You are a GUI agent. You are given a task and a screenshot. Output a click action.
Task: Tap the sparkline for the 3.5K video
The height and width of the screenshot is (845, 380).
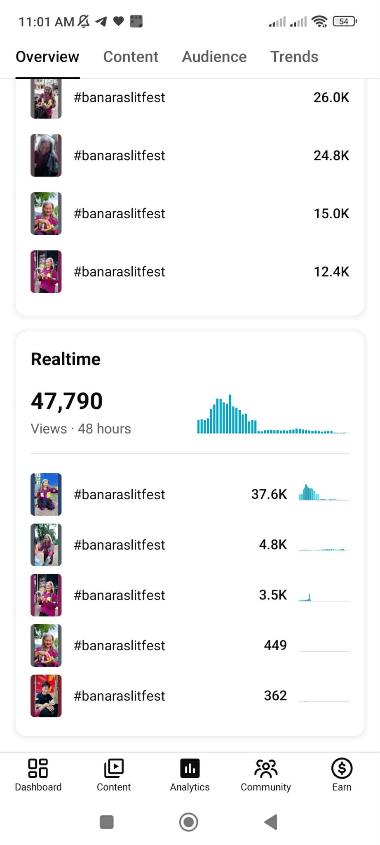pos(324,596)
